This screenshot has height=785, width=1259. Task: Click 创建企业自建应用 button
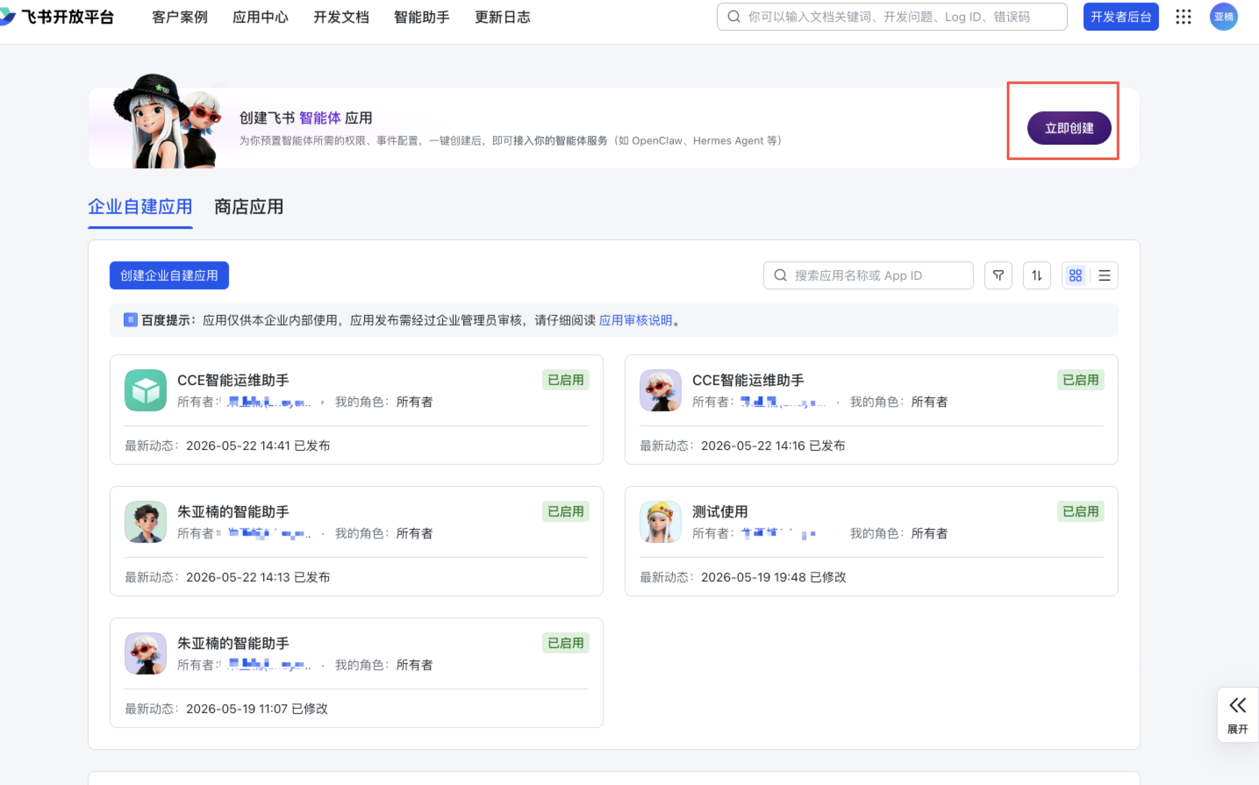(x=169, y=275)
